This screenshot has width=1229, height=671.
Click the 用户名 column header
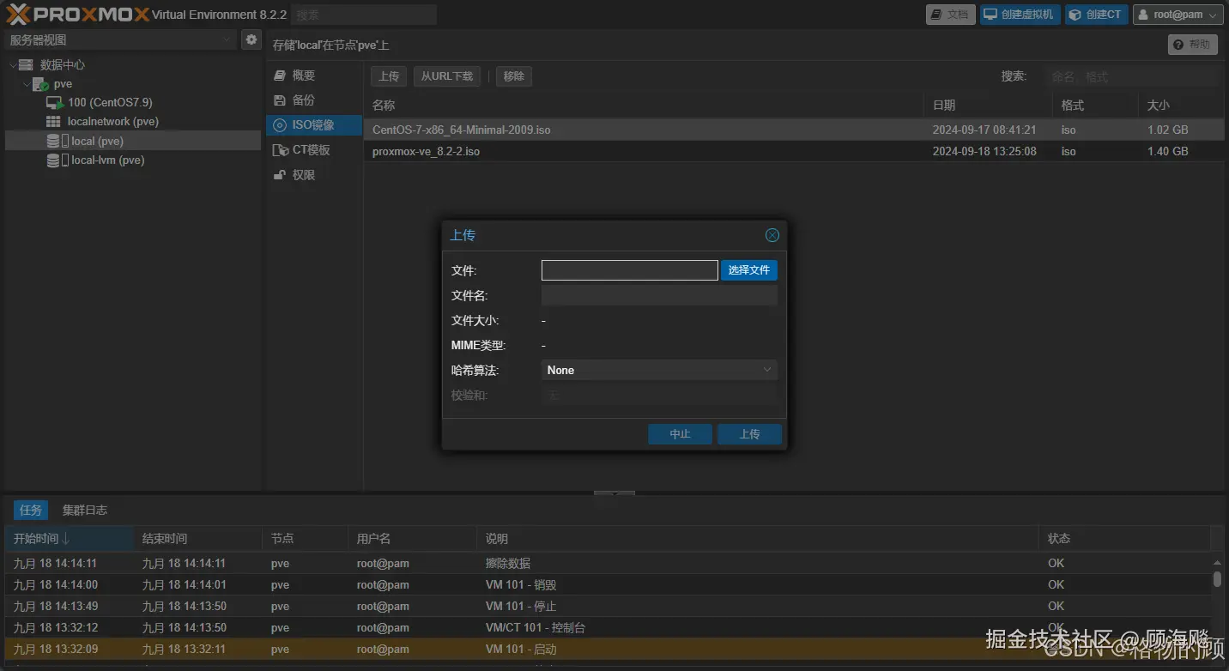coord(412,539)
